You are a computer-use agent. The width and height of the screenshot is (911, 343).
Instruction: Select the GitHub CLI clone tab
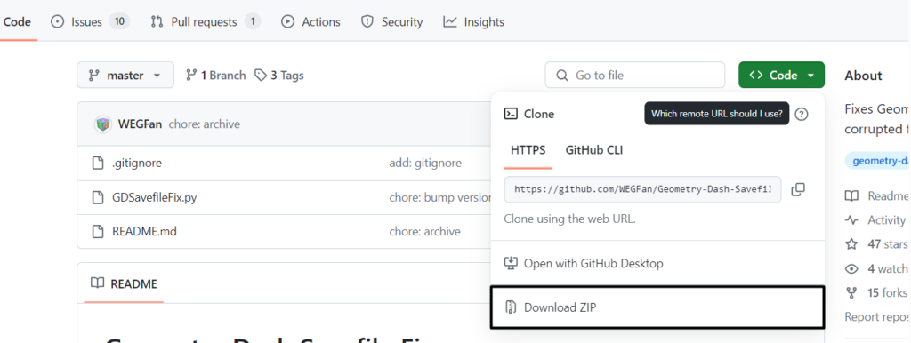[x=593, y=150]
